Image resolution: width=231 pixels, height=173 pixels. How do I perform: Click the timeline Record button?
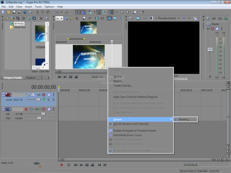pyautogui.click(x=62, y=165)
